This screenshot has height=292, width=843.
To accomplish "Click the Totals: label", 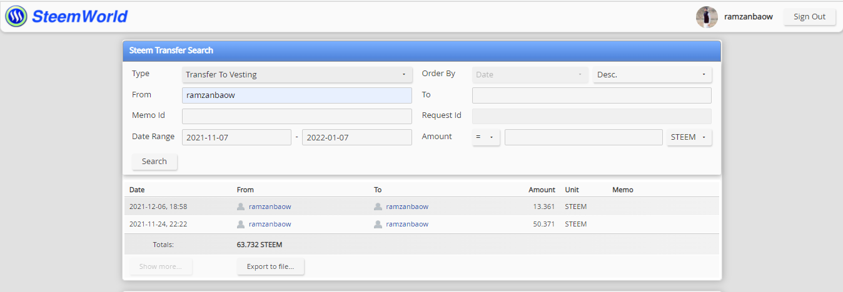I will 163,245.
